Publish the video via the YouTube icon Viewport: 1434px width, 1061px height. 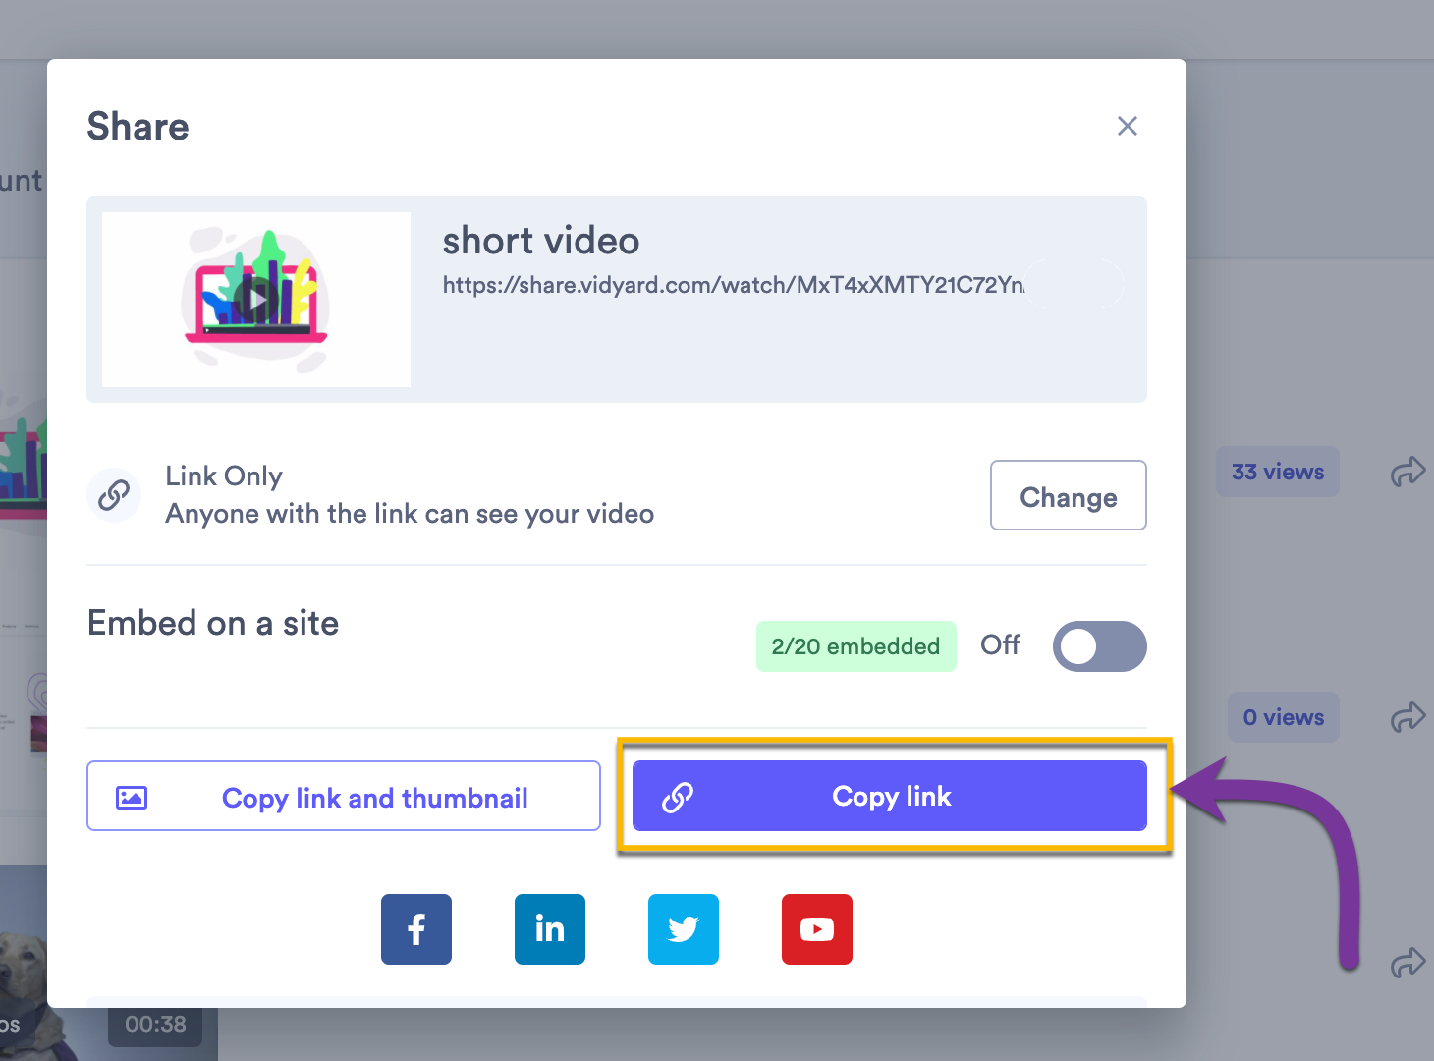tap(817, 929)
